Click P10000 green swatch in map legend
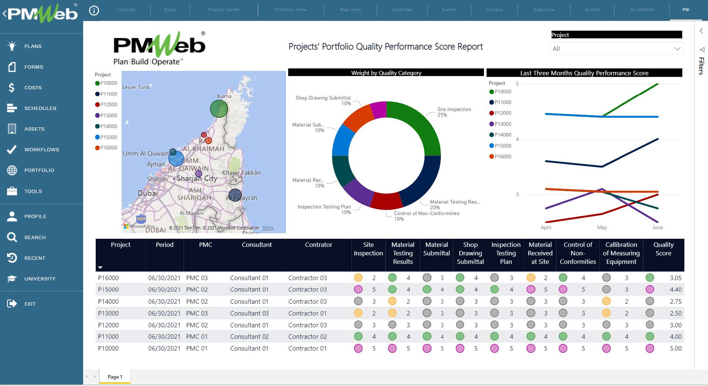 tap(98, 83)
